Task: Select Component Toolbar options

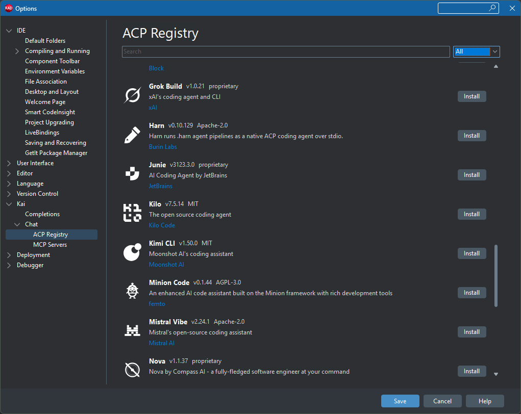Action: tap(53, 61)
